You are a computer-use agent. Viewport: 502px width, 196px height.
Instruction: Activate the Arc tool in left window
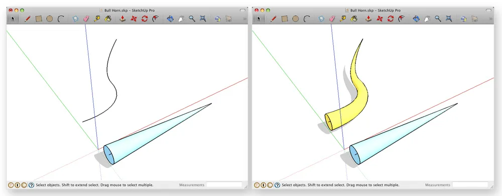61,19
